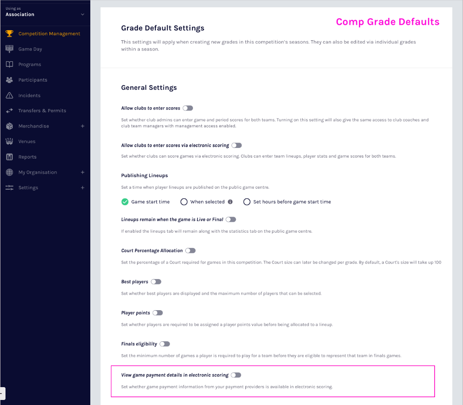Toggle the Best players setting on

pos(156,282)
